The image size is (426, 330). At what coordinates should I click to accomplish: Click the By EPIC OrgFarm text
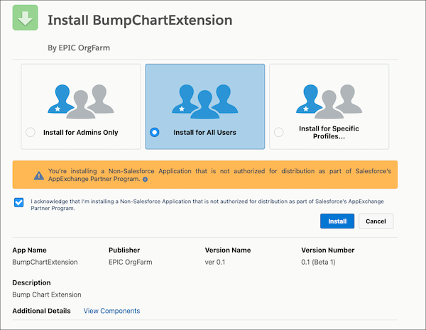79,48
